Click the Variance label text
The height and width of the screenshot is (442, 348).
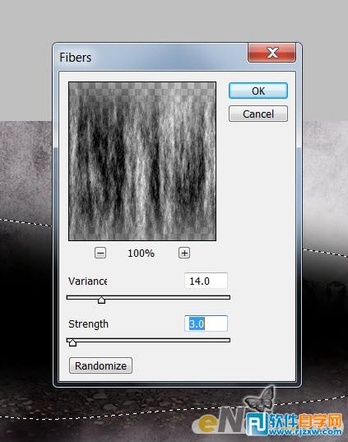pyautogui.click(x=88, y=281)
